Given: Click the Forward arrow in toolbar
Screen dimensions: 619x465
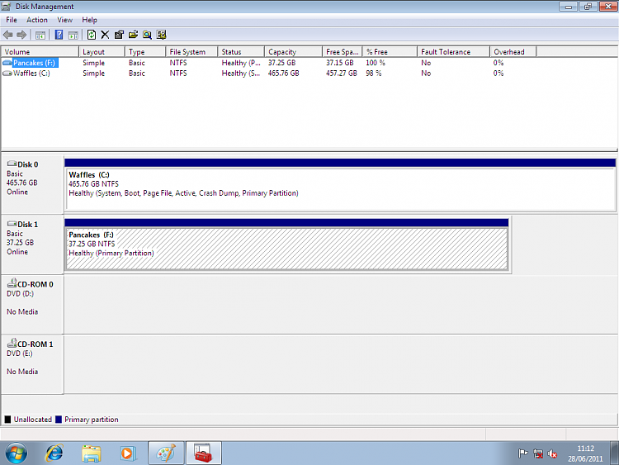Looking at the screenshot, I should point(21,35).
